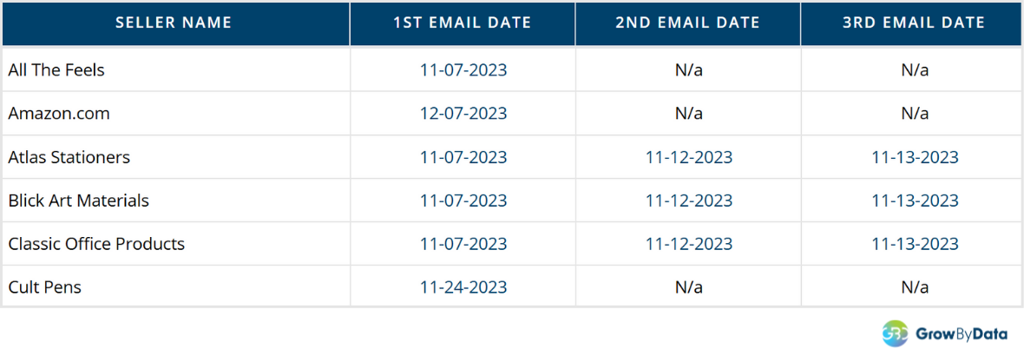Open Blick Art Materials 3rd email date
The image size is (1024, 349).
915,201
